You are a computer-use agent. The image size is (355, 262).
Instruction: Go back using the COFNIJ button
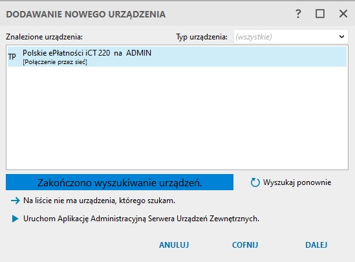(245, 245)
